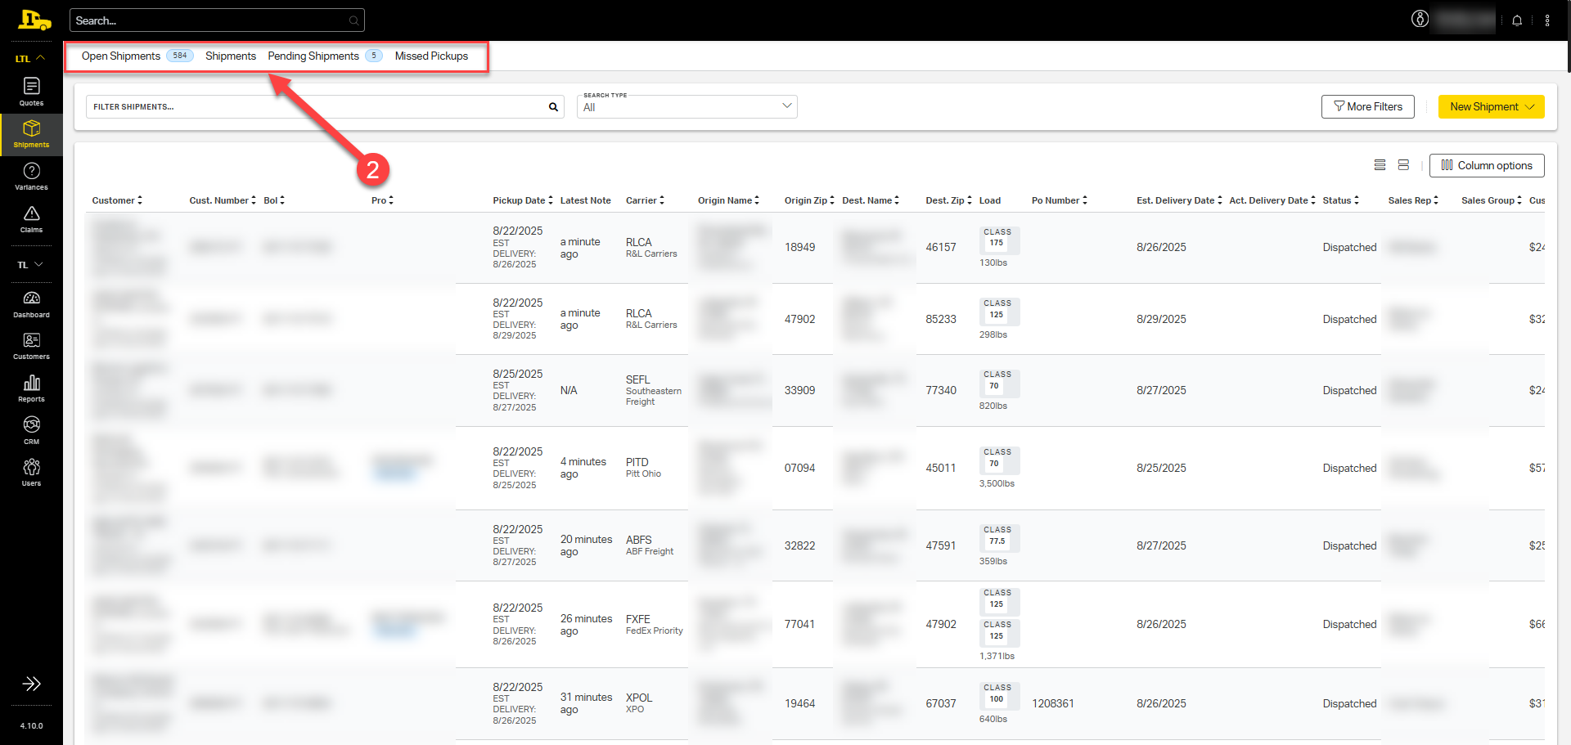Open the Users sidebar icon
Image resolution: width=1571 pixels, height=745 pixels.
pyautogui.click(x=31, y=473)
